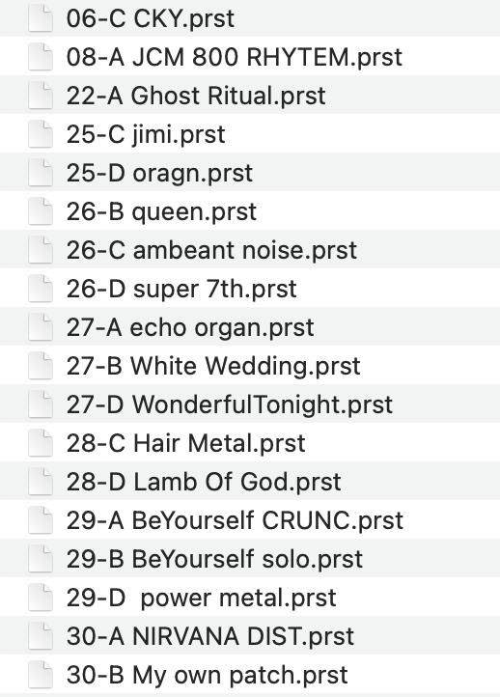
Task: Click the file icon for 06-C CKY.prst
Action: tap(41, 18)
